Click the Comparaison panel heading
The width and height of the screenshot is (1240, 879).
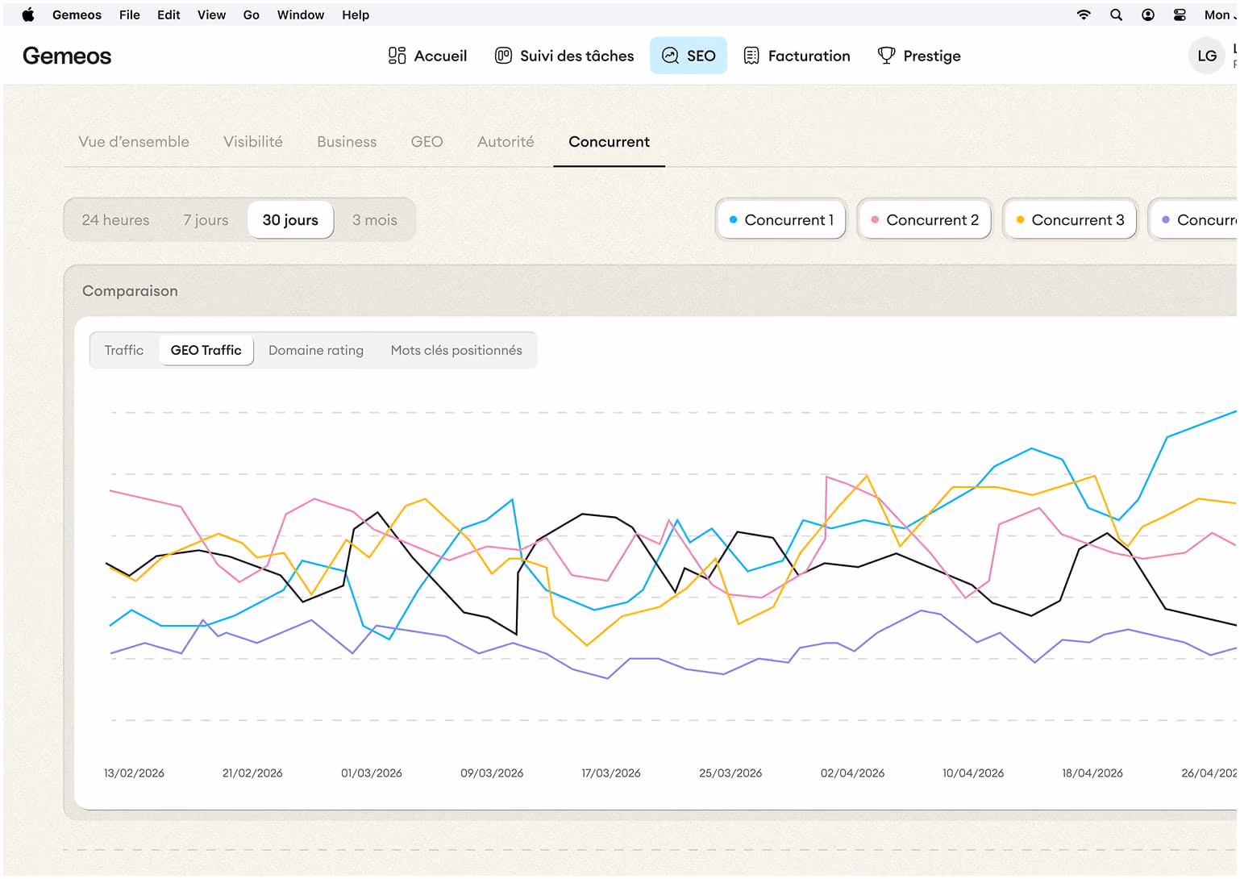tap(130, 290)
